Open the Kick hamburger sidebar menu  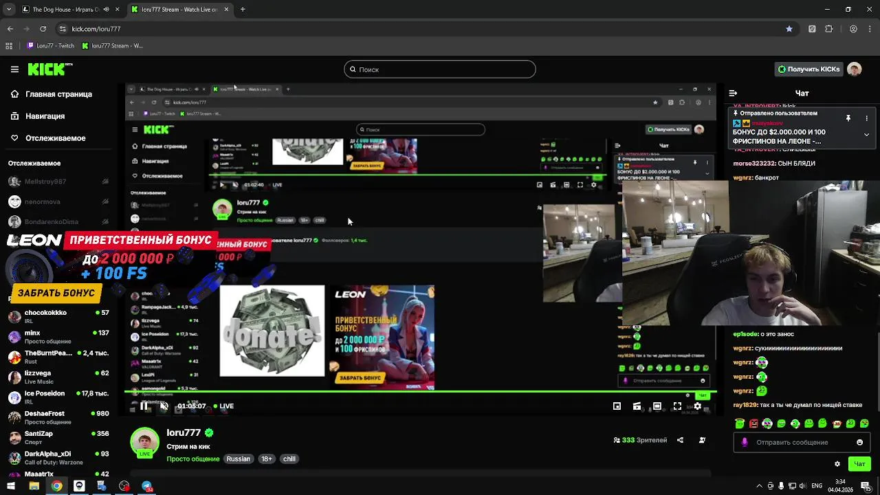pos(14,69)
